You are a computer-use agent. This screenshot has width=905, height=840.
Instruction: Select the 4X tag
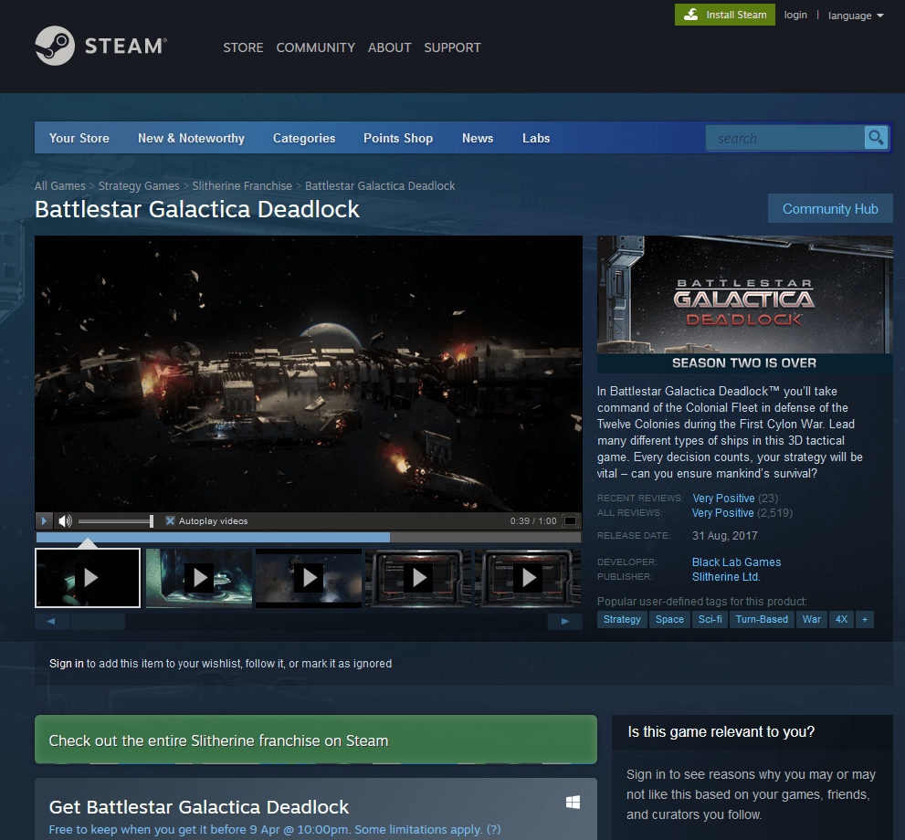[841, 619]
